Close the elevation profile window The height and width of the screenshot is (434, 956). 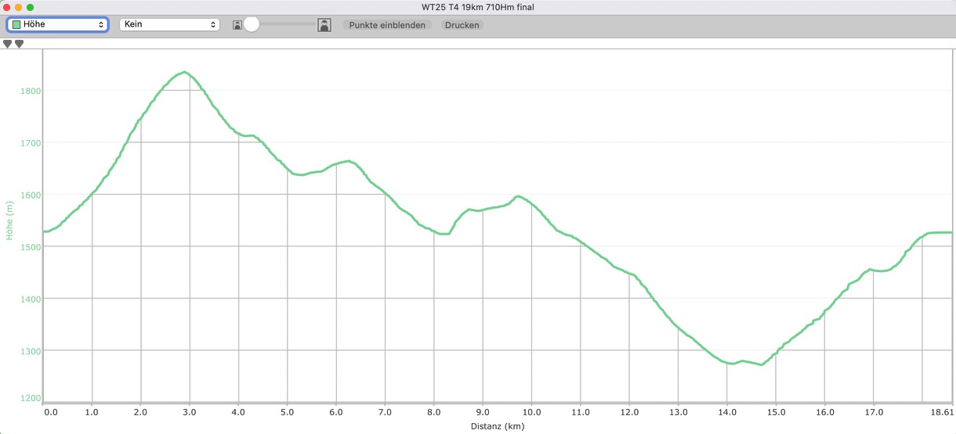(x=7, y=7)
